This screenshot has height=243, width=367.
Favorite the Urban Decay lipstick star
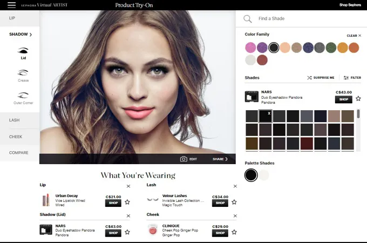[x=127, y=202]
